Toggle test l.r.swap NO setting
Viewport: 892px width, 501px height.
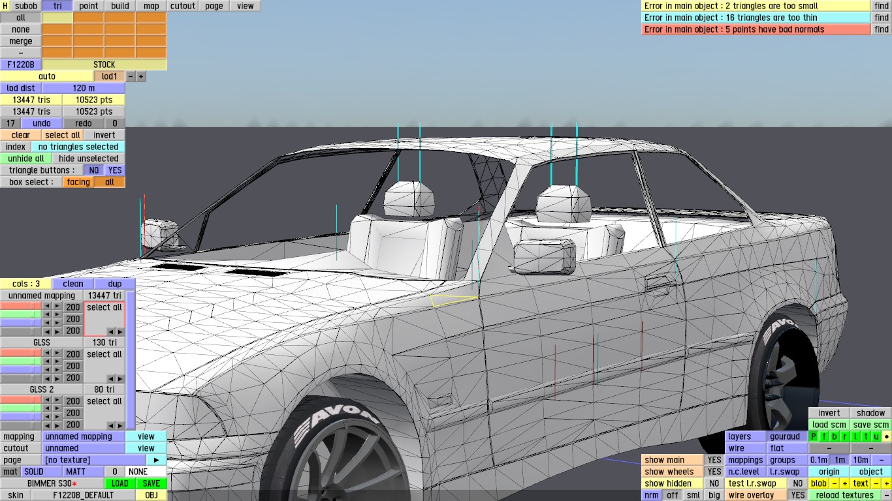(x=797, y=483)
